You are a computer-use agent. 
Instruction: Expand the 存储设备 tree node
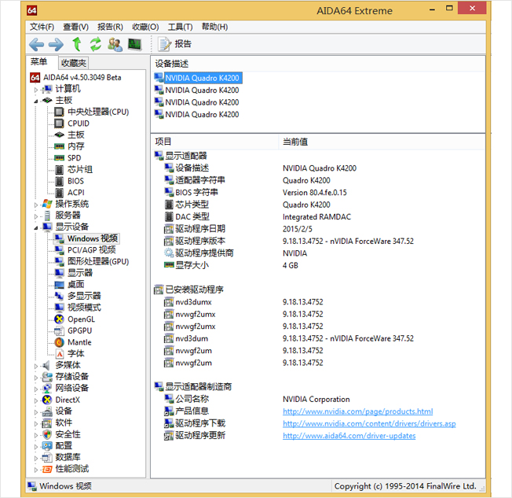point(36,378)
